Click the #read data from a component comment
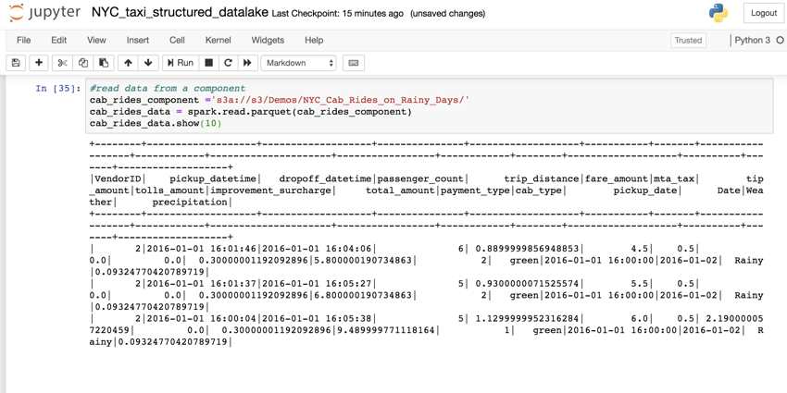 point(168,88)
